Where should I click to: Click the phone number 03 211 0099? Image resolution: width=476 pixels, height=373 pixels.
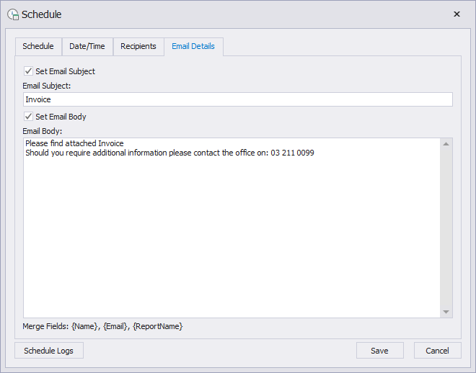[292, 153]
